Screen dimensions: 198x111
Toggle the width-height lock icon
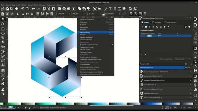pos(104,14)
